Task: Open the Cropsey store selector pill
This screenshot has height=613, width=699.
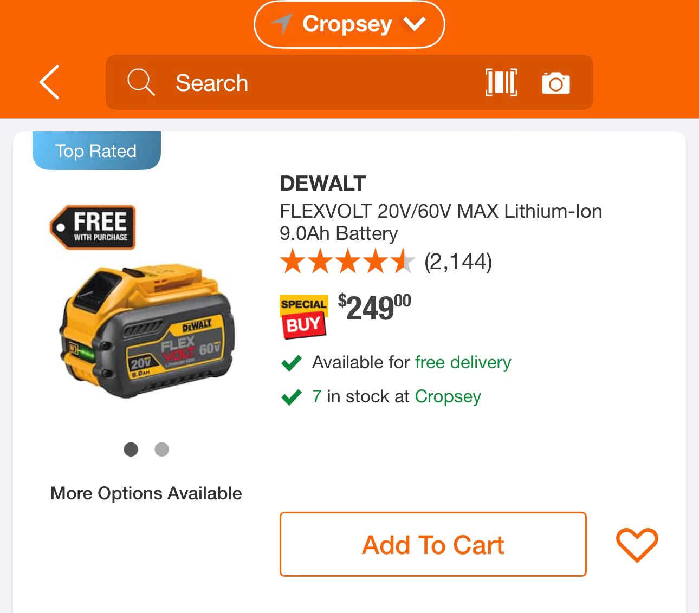Action: (349, 24)
